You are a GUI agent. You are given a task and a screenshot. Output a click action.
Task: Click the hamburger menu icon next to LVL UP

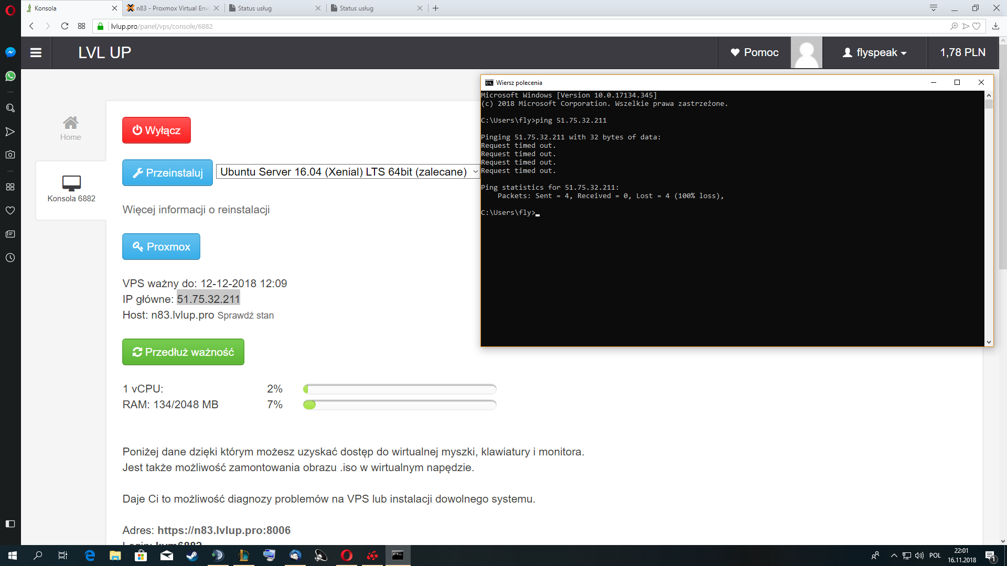(36, 52)
